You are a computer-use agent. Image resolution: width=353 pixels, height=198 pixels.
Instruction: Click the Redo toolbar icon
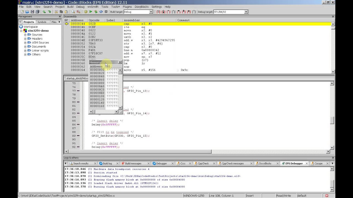point(49,12)
